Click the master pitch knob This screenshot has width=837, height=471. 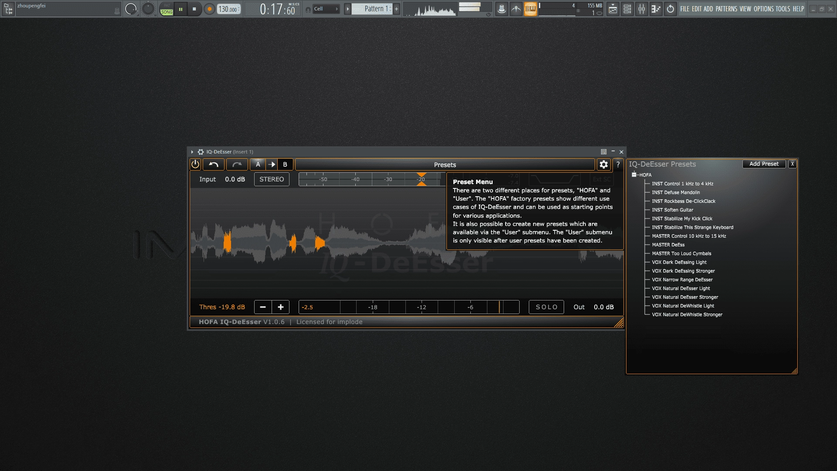(x=148, y=9)
